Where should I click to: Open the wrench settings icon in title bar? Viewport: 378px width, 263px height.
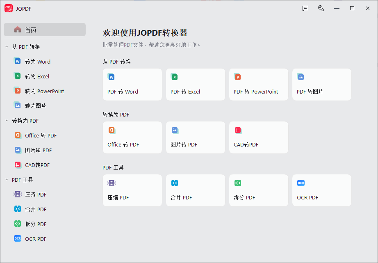321,9
